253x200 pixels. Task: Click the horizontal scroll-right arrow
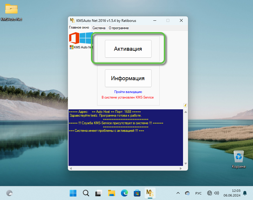[181, 168]
